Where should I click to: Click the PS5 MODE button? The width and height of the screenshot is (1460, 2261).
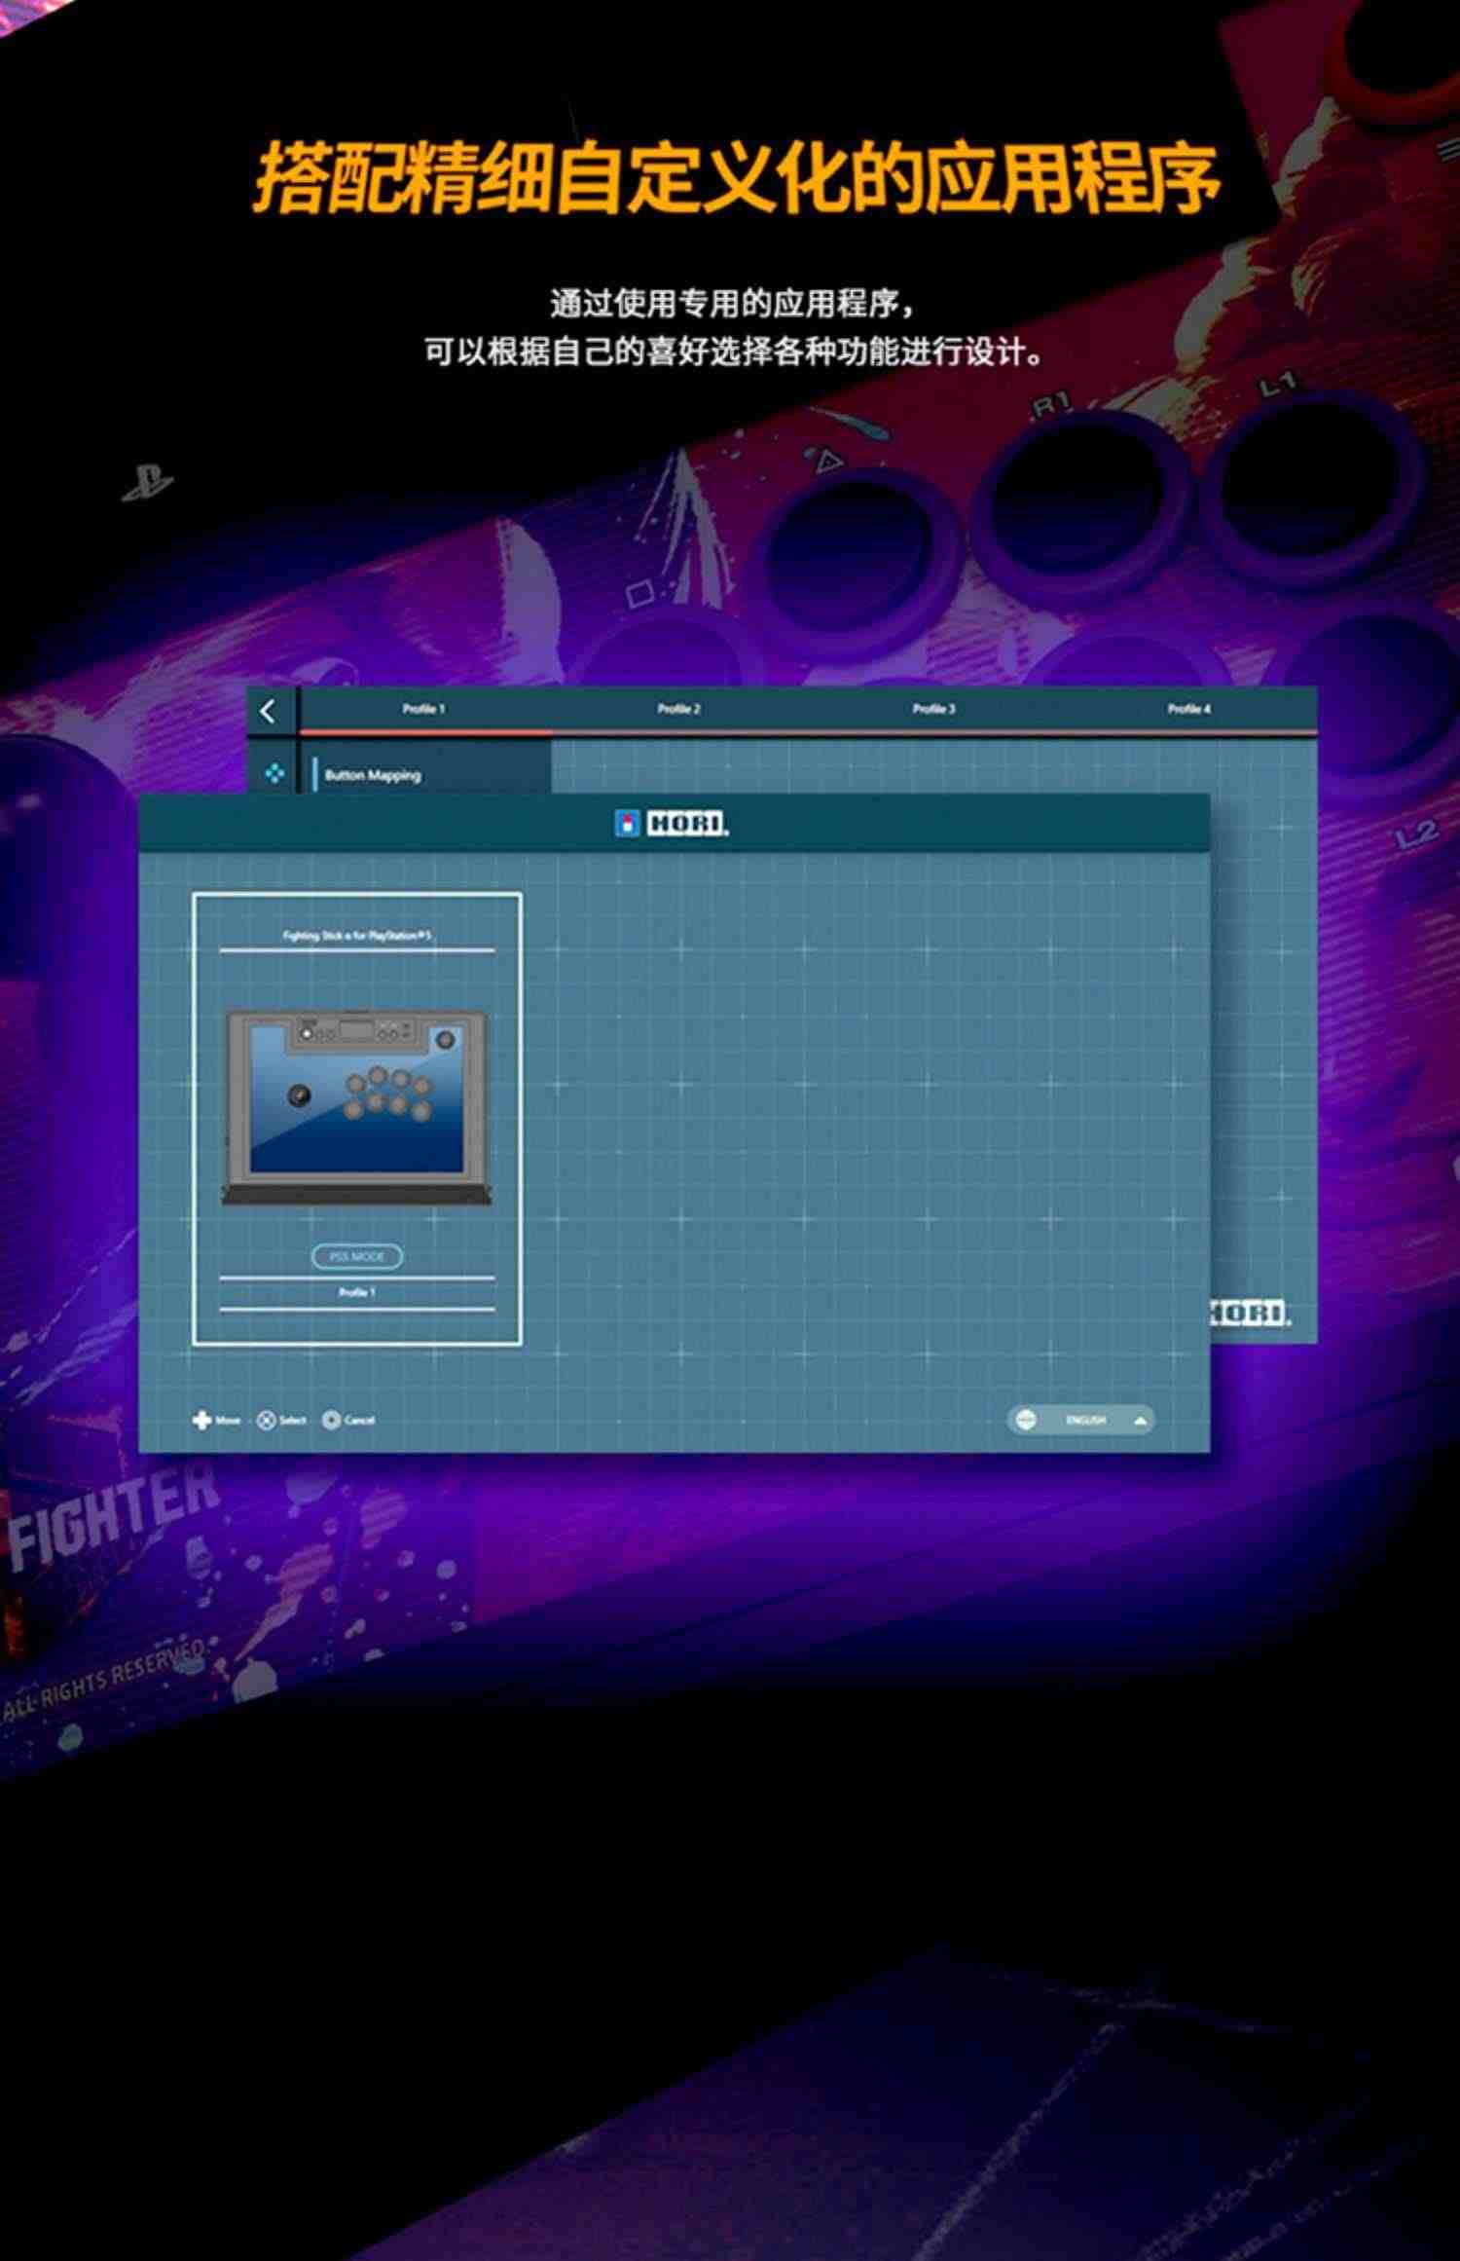[357, 1256]
